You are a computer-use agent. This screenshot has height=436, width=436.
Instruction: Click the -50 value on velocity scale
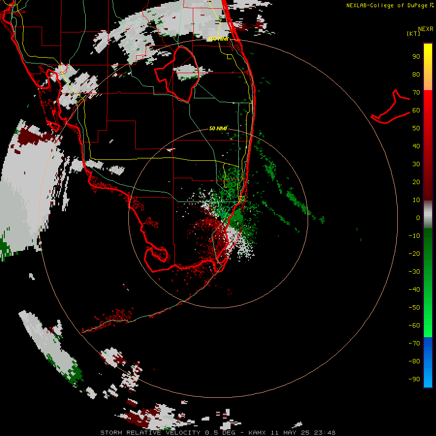[414, 308]
